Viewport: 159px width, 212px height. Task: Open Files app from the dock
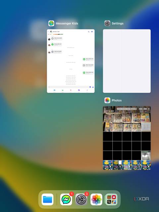[x=47, y=199]
